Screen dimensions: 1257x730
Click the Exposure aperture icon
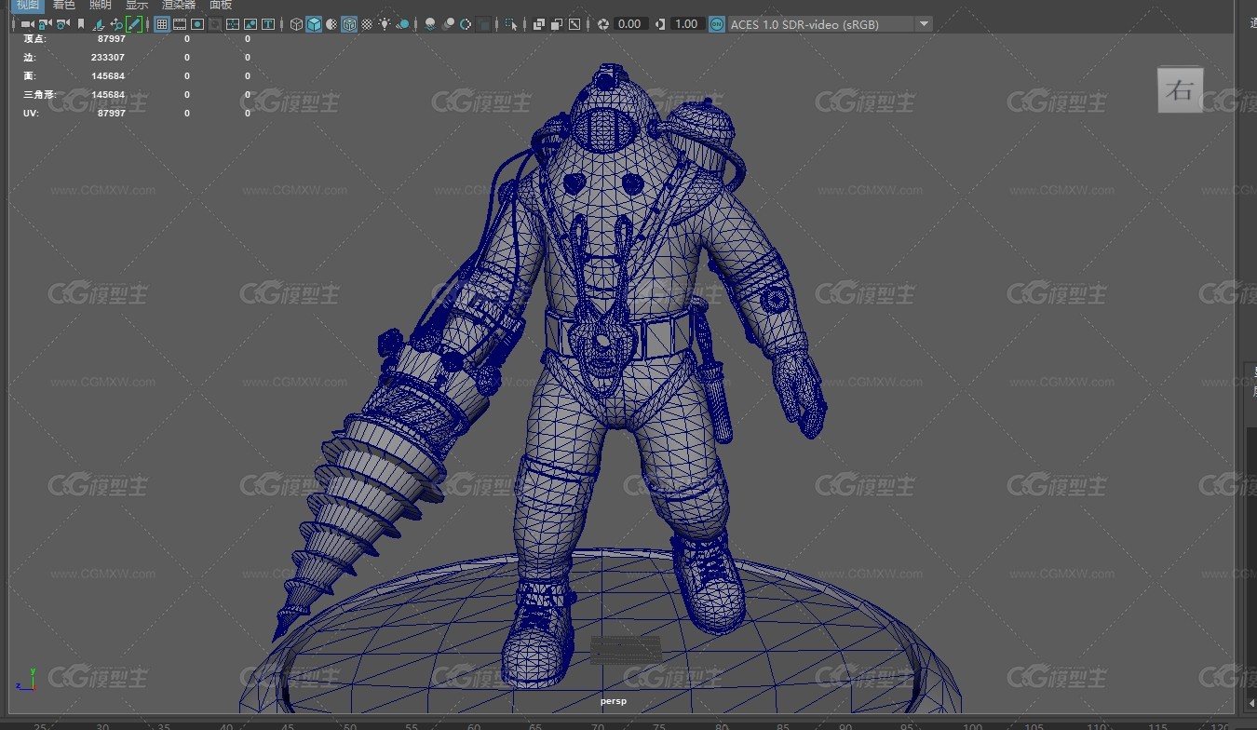coord(603,24)
